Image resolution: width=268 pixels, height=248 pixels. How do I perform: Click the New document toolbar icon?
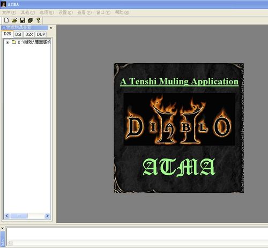coord(6,20)
